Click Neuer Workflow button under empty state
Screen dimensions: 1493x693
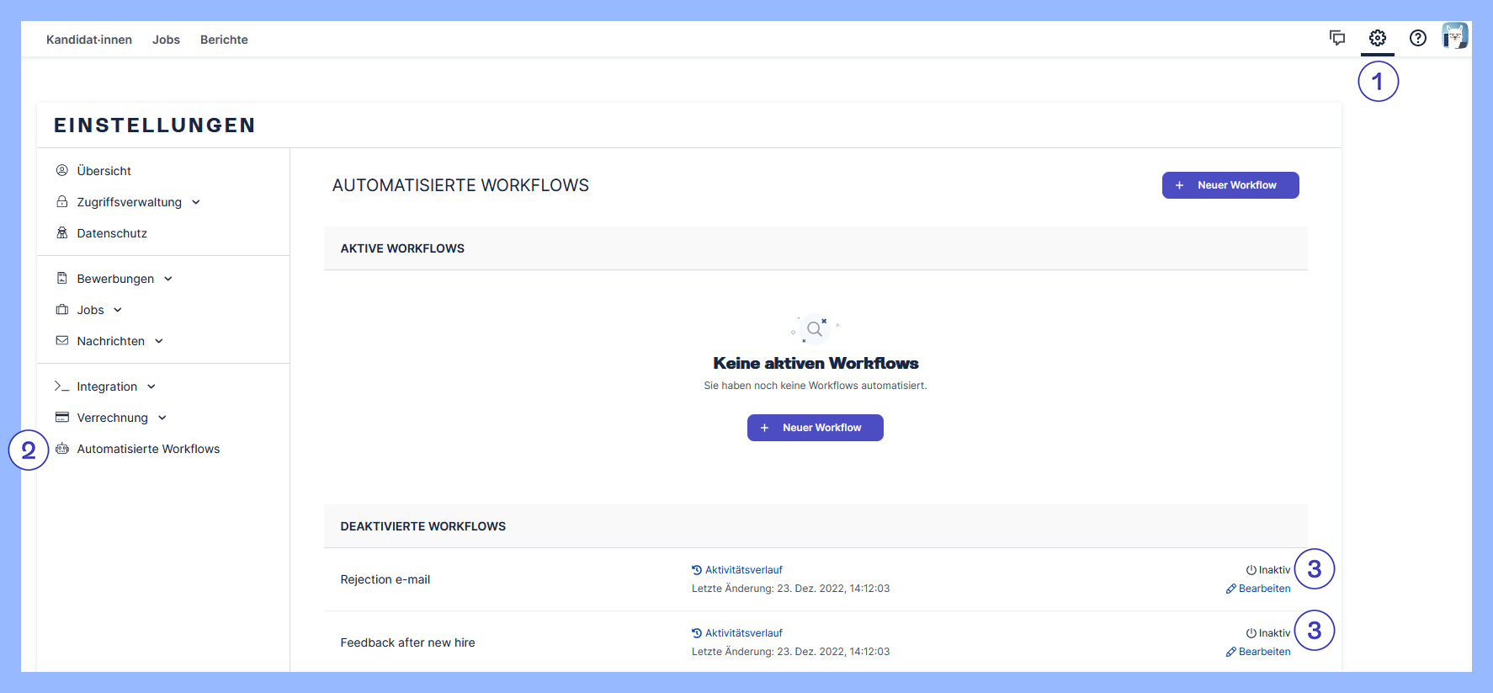[x=815, y=428]
